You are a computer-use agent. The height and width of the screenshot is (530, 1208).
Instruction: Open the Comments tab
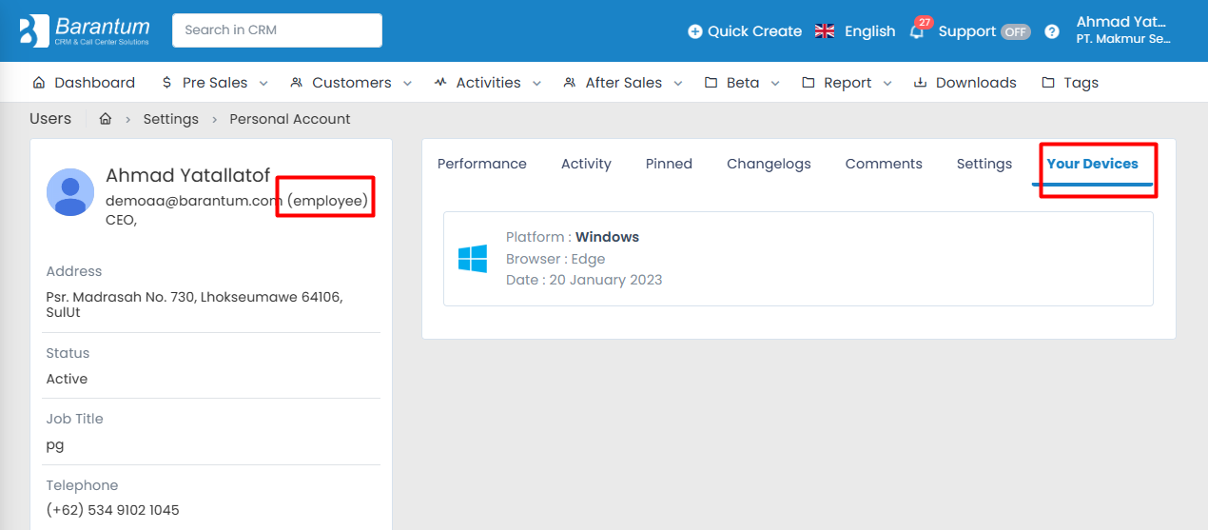(884, 164)
